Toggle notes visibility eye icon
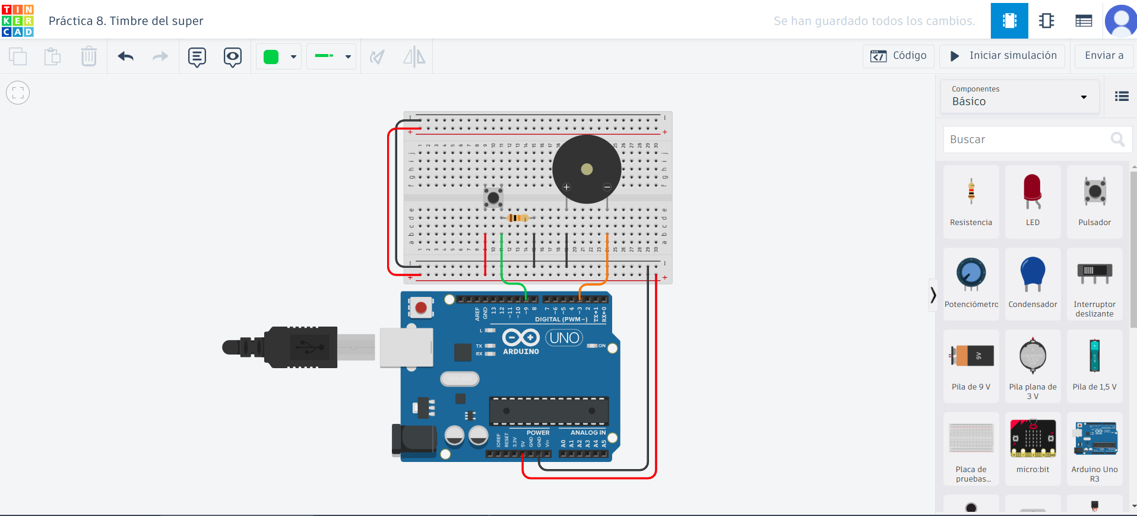 pyautogui.click(x=232, y=57)
